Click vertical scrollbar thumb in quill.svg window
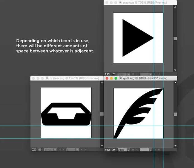Screen dimensions: 194x168 (175, 114)
